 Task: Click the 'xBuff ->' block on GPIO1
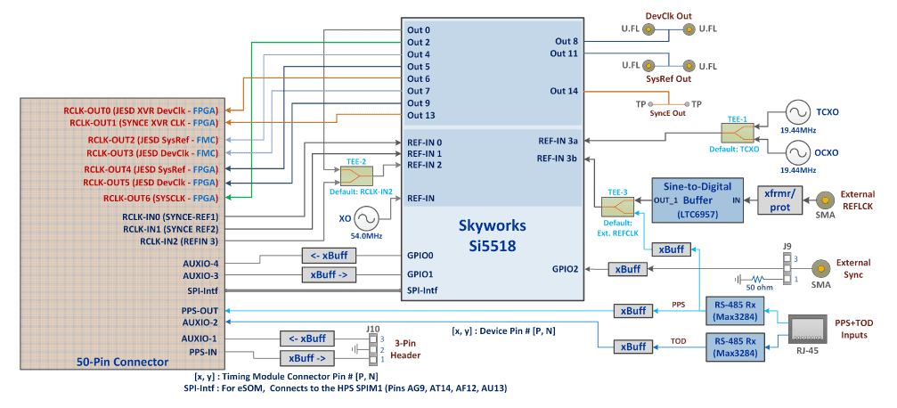(329, 275)
